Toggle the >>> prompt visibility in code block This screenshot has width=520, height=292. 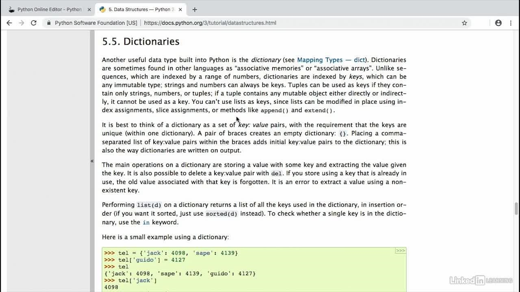pos(400,251)
